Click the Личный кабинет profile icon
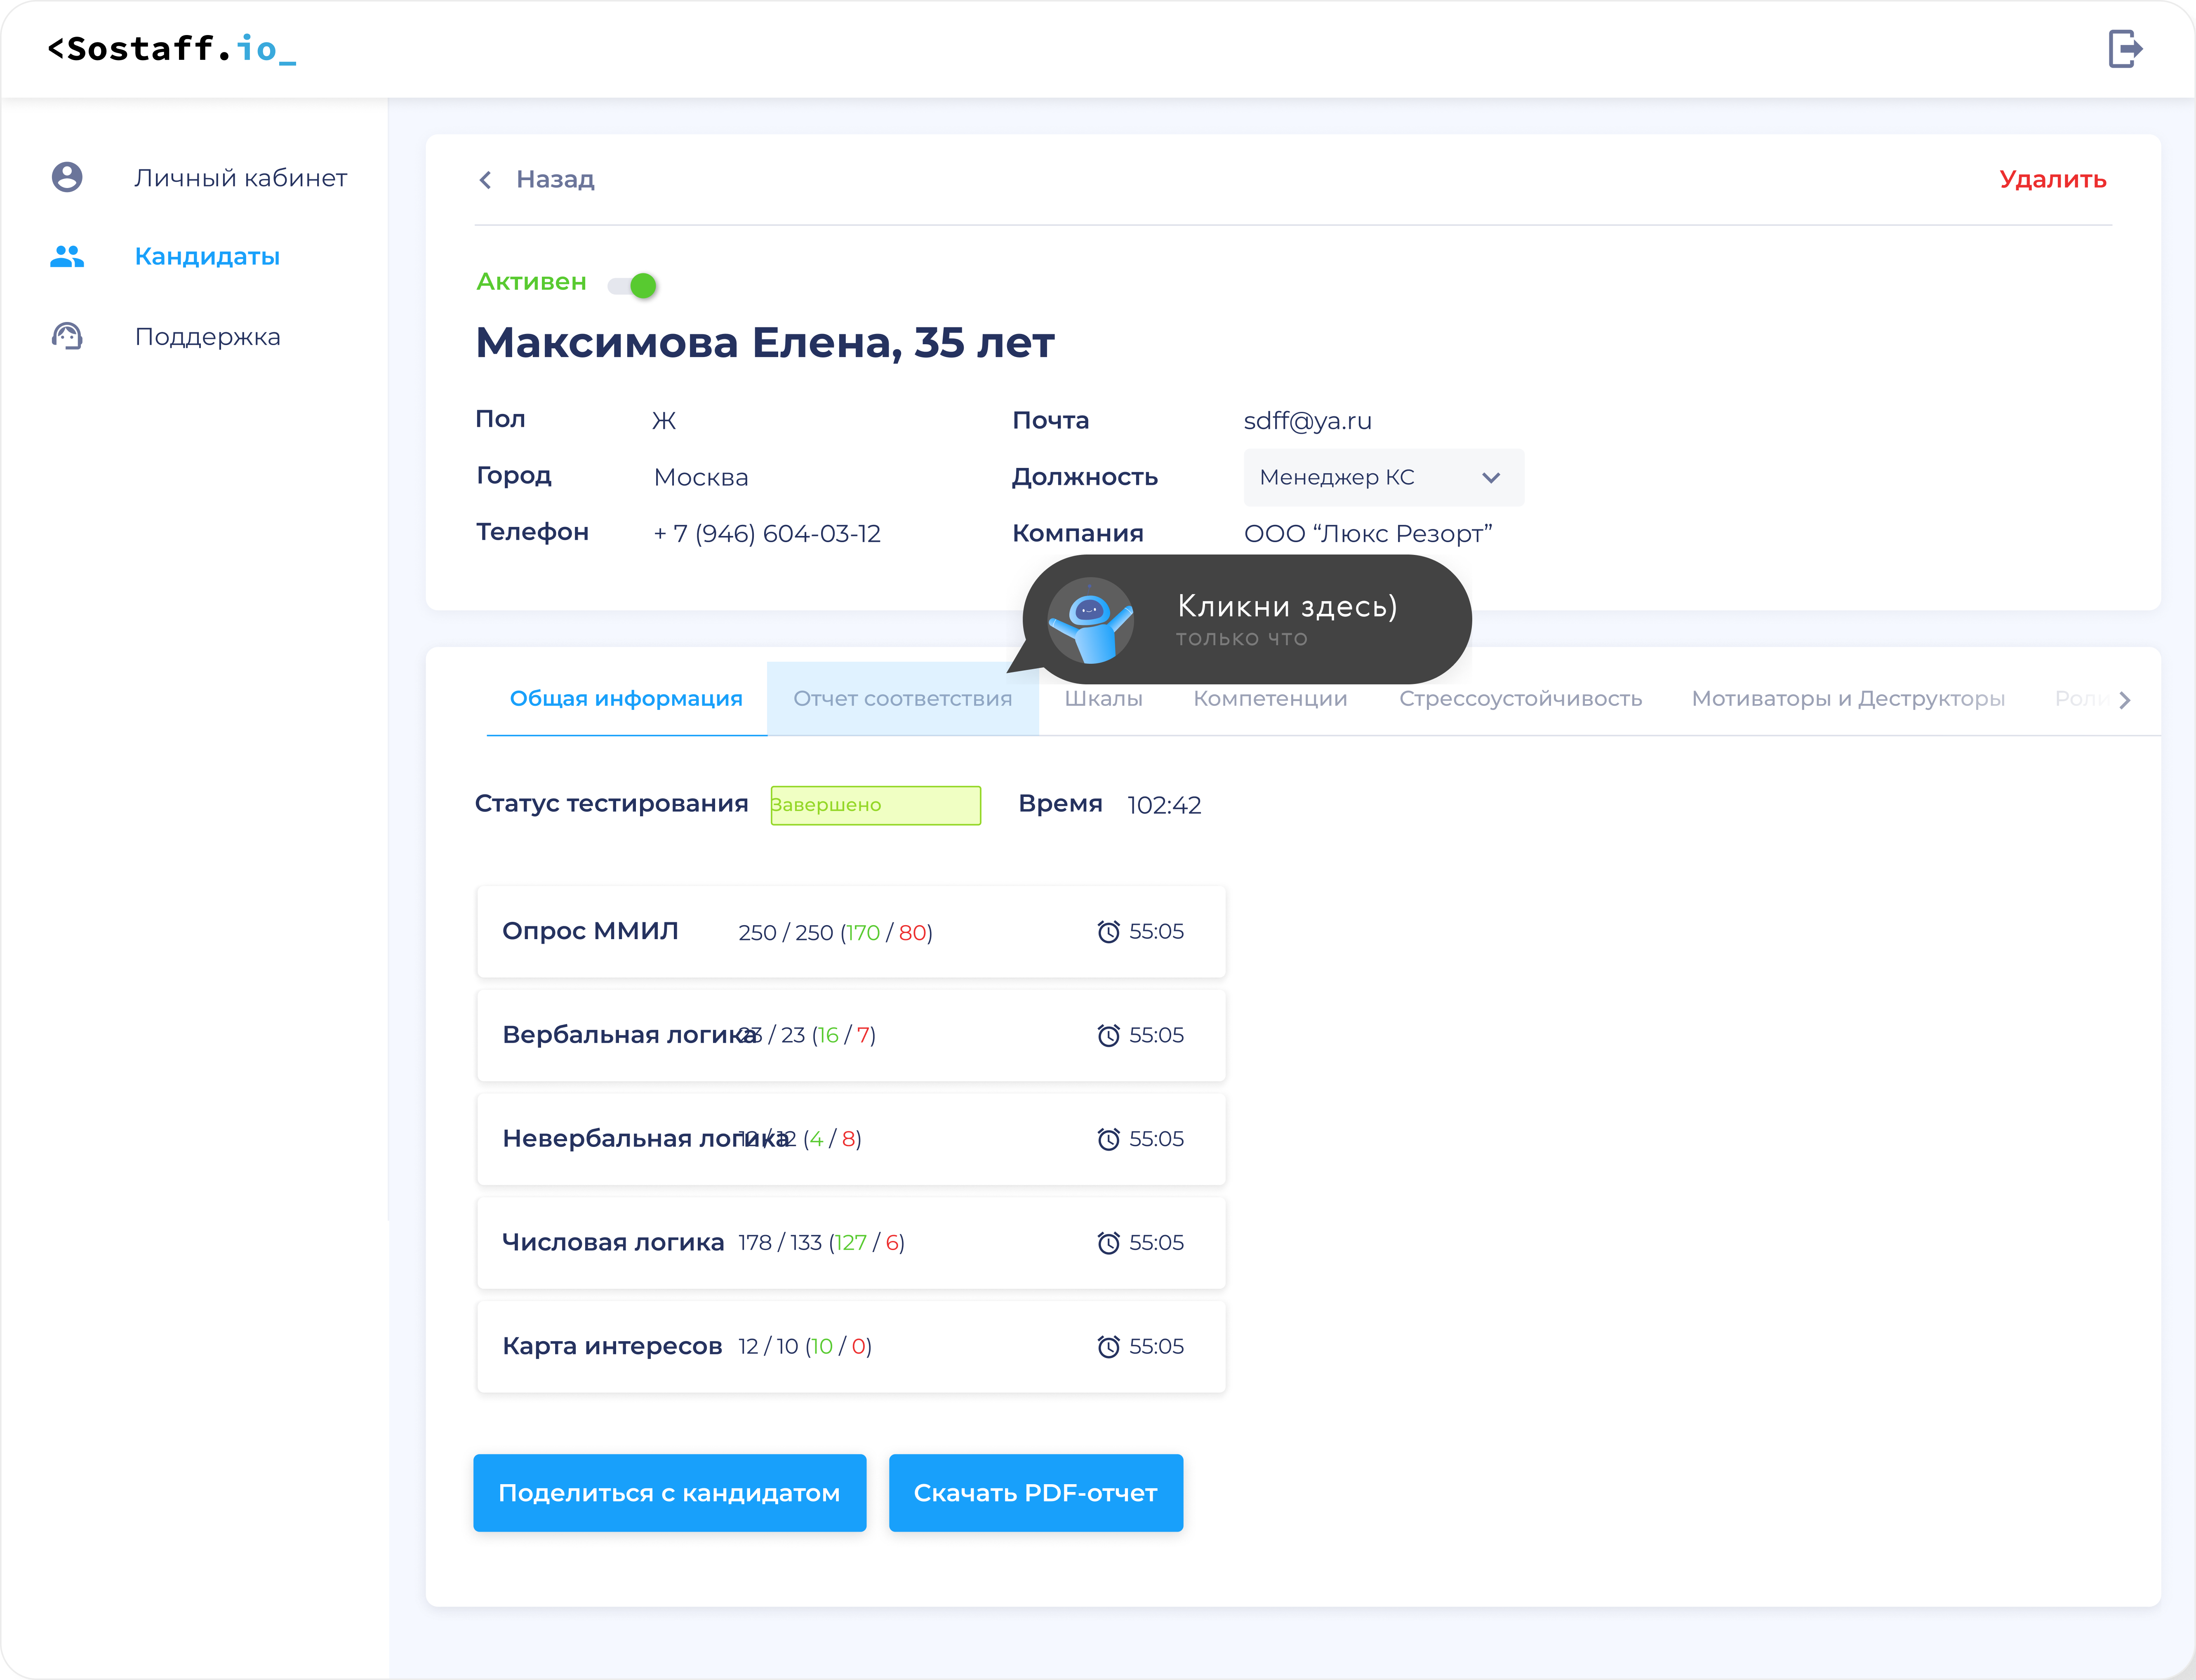2196x1680 pixels. pyautogui.click(x=67, y=177)
